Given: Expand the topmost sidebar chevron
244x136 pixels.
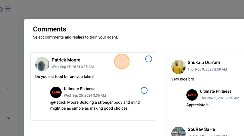Looking at the screenshot, I should click(x=9, y=70).
